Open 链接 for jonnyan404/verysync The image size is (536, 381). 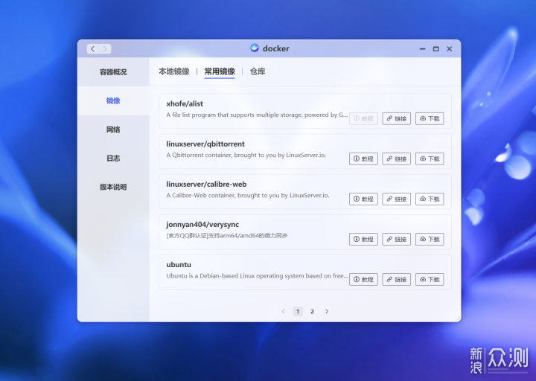pyautogui.click(x=397, y=239)
